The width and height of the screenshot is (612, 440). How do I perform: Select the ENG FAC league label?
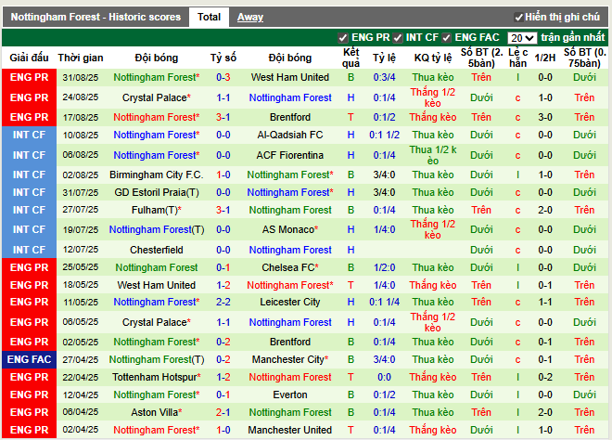30,359
